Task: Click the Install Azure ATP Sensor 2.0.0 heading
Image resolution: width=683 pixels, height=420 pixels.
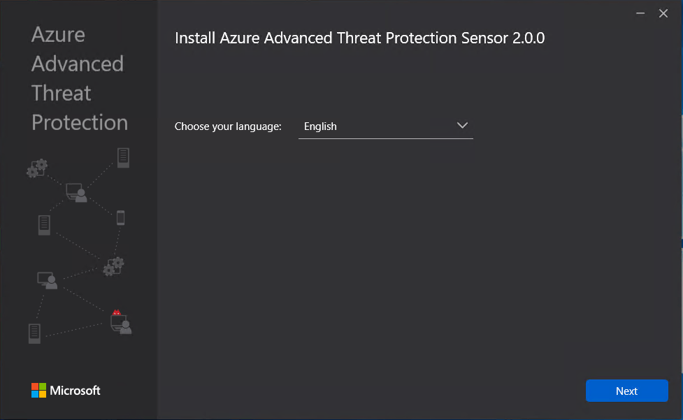Action: click(x=359, y=38)
